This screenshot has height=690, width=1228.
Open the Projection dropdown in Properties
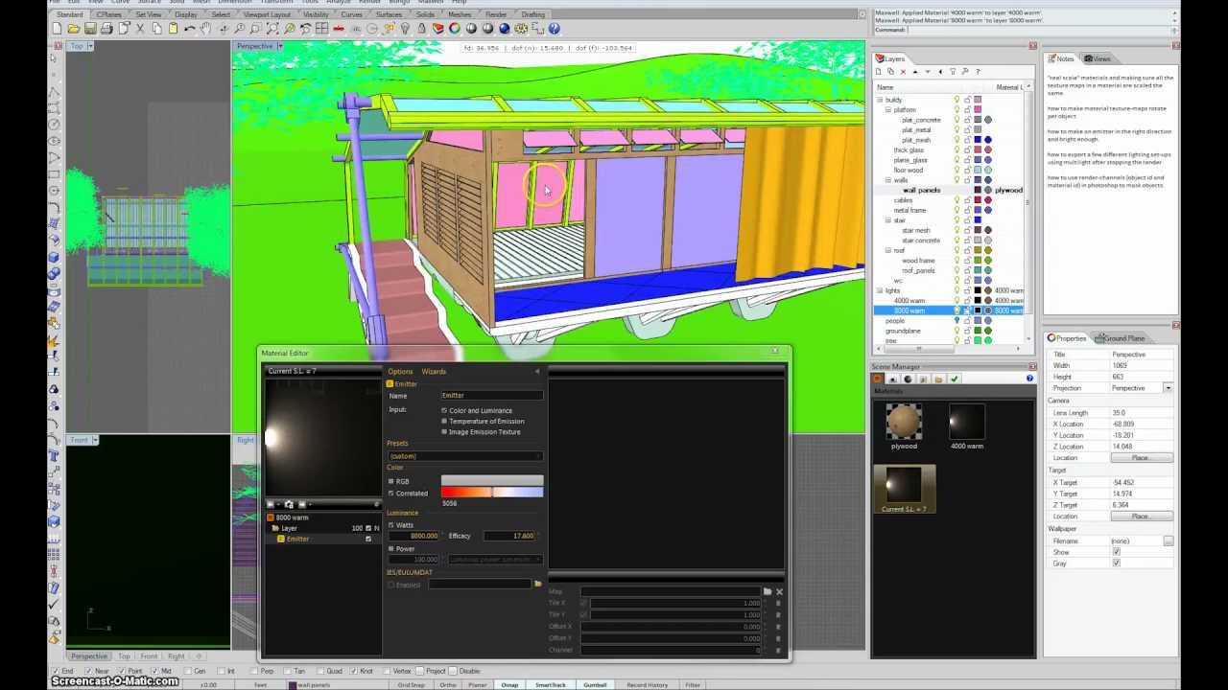click(x=1168, y=388)
